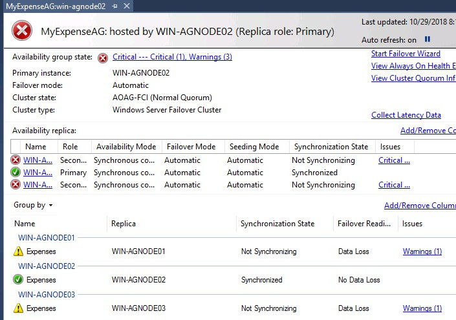Collapse the WIN-AGNODE01 group header
456x320 pixels.
click(x=47, y=237)
